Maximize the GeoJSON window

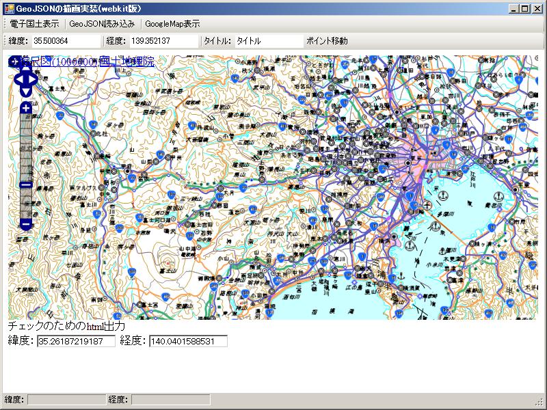pos(524,8)
